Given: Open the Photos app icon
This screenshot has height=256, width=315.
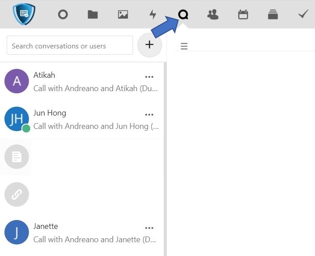Looking at the screenshot, I should point(123,15).
